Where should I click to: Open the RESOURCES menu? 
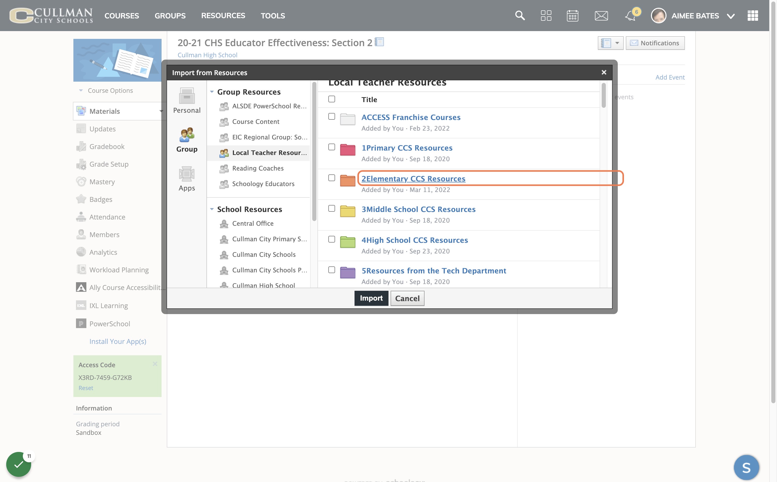coord(223,16)
